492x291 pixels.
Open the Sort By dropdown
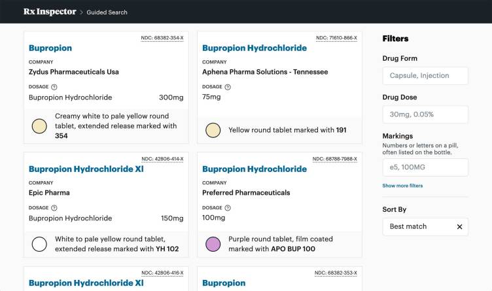pyautogui.click(x=419, y=227)
